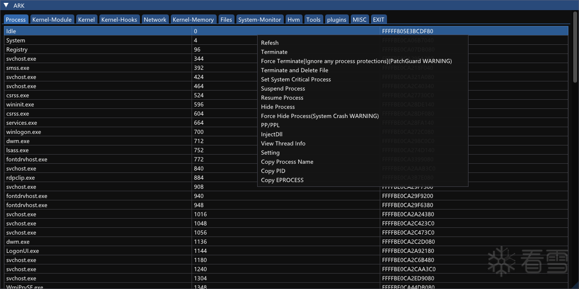Select Force Terminate with PatchGuard warning
The height and width of the screenshot is (289, 579).
coord(357,61)
